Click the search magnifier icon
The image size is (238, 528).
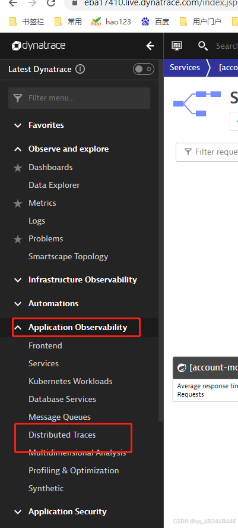203,46
